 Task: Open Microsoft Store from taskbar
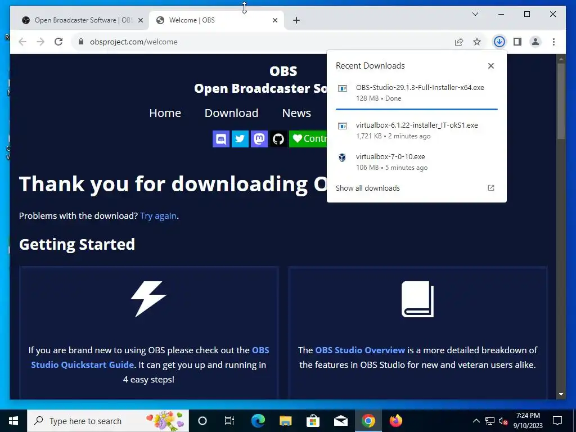tap(313, 421)
